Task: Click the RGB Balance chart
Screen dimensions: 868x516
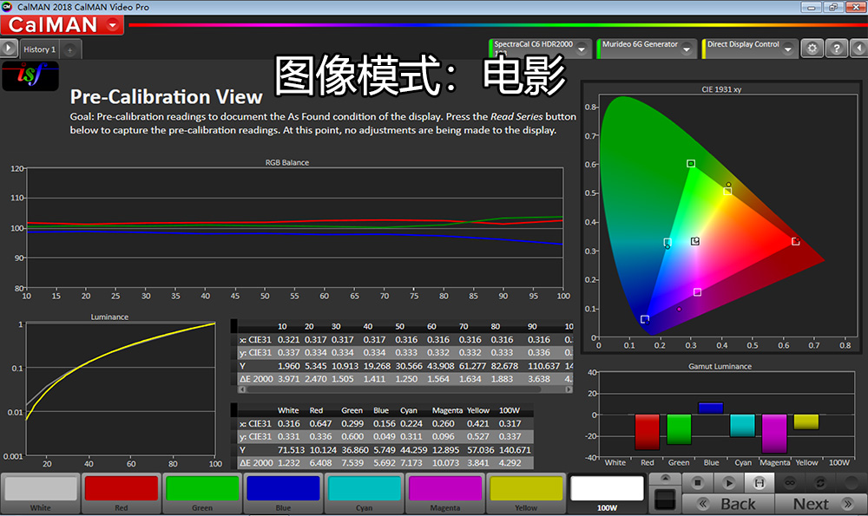Action: (x=294, y=228)
